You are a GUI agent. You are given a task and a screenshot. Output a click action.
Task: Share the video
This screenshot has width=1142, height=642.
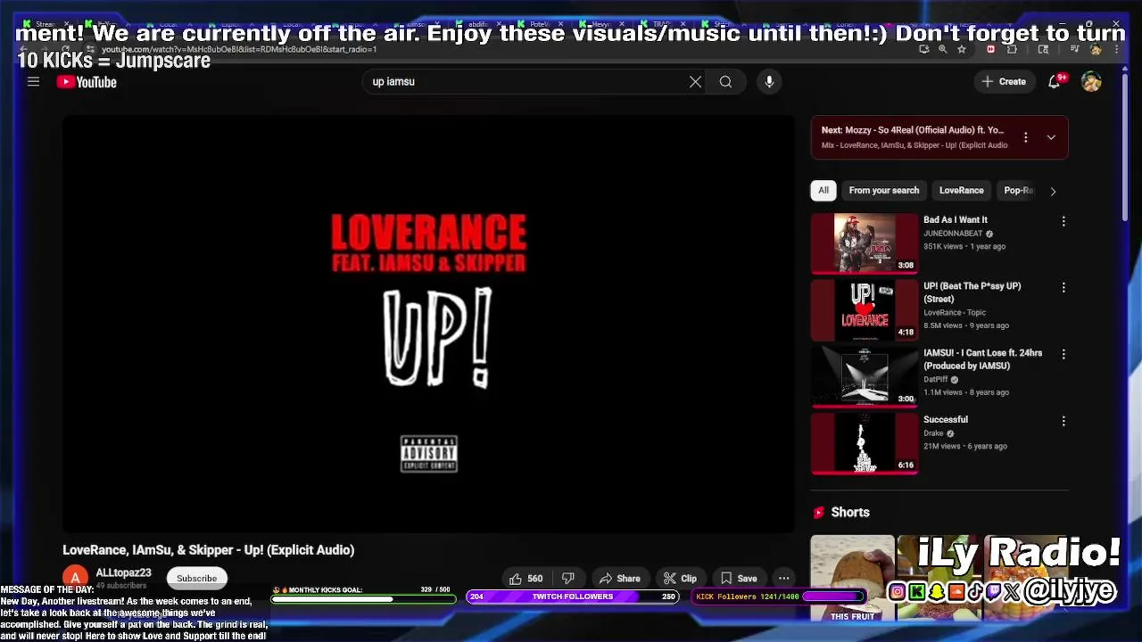pyautogui.click(x=619, y=578)
